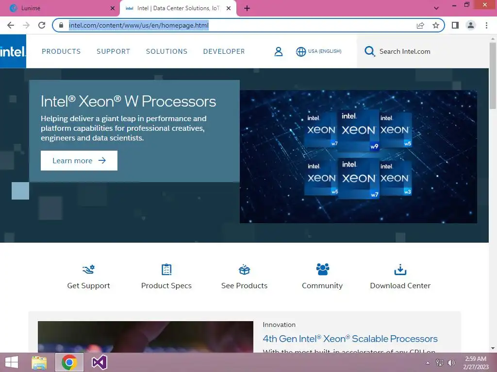Close the Lunime tab
The width and height of the screenshot is (497, 372).
pyautogui.click(x=113, y=8)
